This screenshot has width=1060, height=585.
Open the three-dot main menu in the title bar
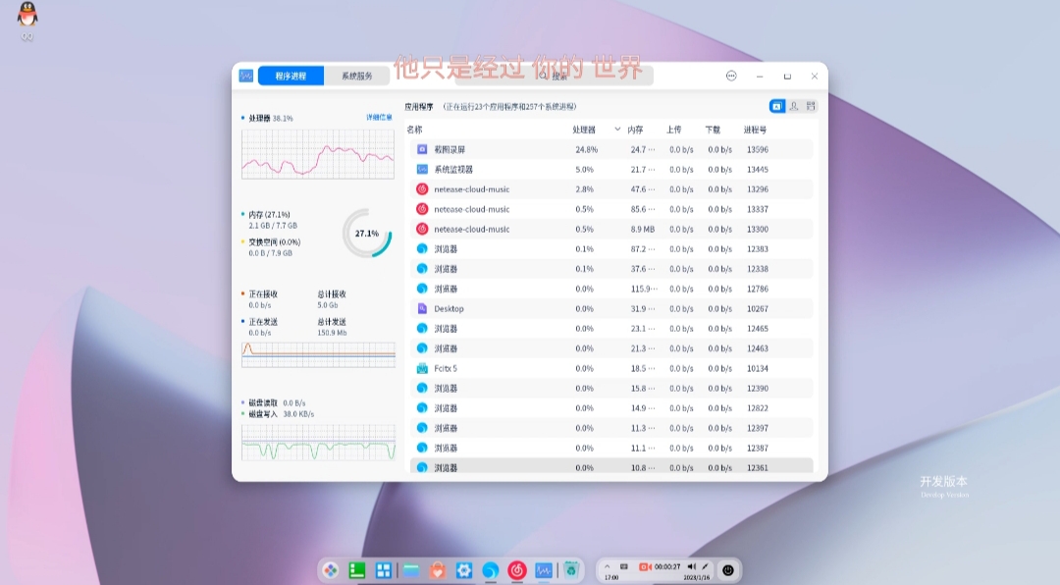pos(731,76)
